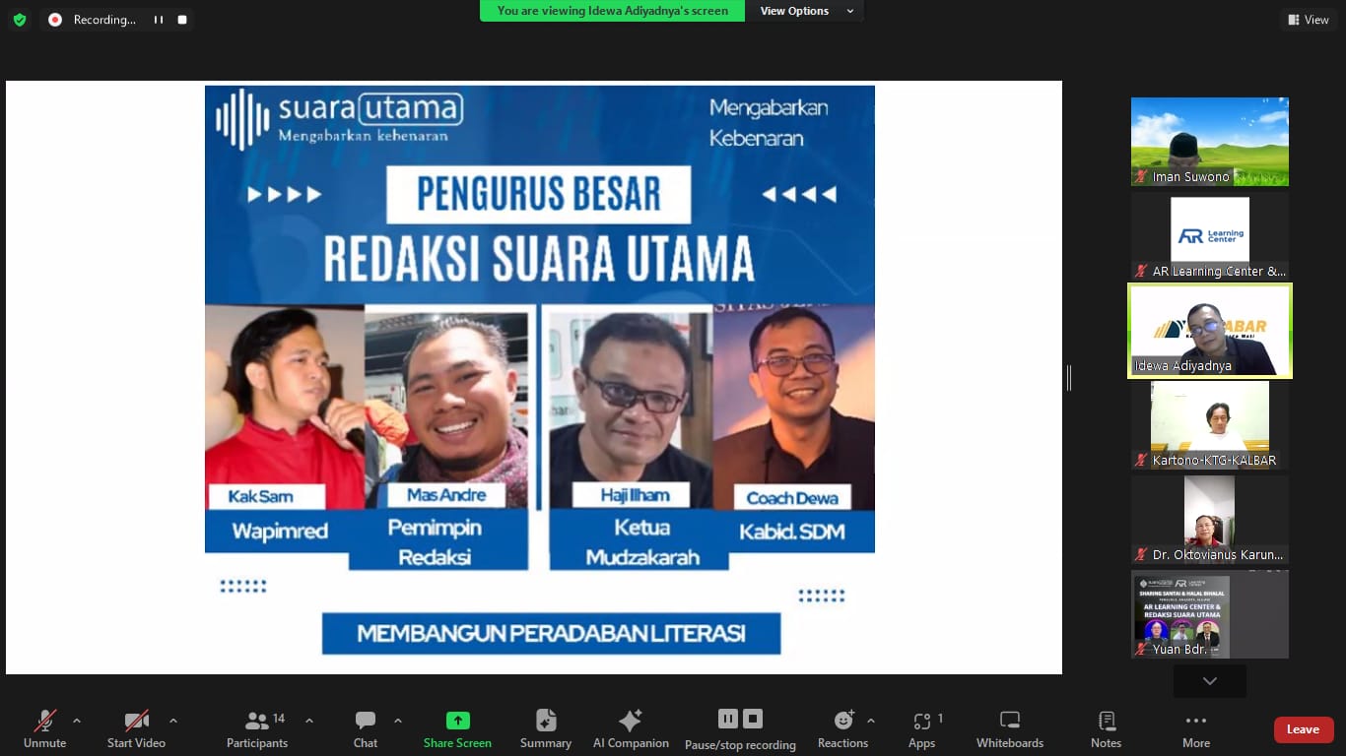Pause recording in the bottom toolbar

click(728, 719)
